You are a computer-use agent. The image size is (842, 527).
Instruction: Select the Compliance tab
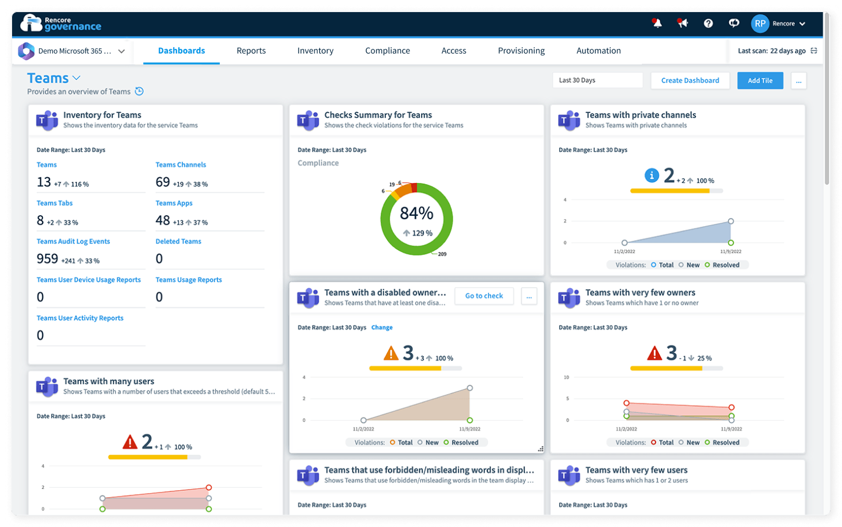point(388,51)
